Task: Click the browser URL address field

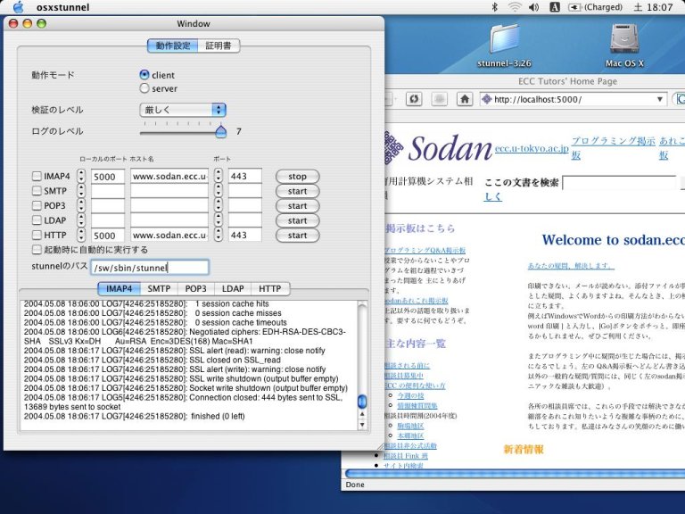Action: (x=573, y=99)
